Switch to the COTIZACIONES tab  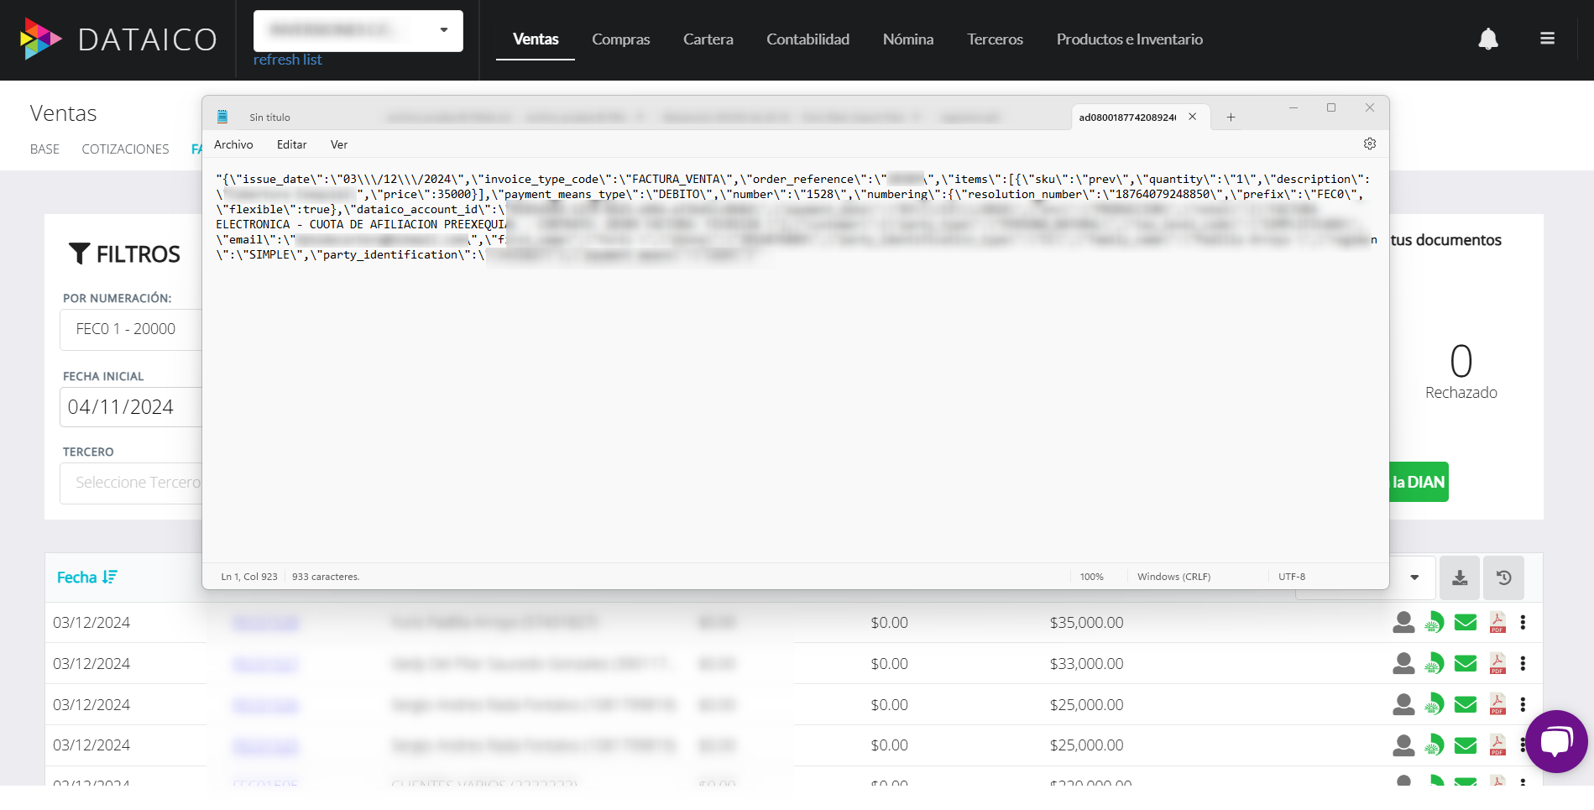click(x=125, y=149)
